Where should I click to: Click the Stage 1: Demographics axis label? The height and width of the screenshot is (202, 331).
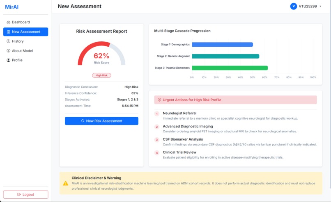(x=175, y=44)
